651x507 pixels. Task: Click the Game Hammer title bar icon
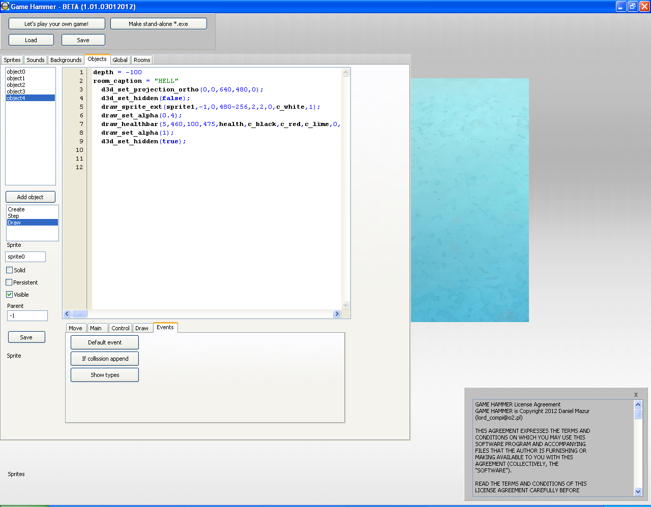[x=5, y=7]
